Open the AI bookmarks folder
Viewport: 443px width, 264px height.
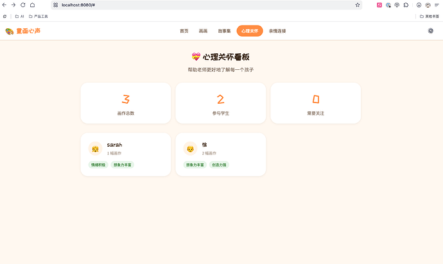[x=19, y=17]
